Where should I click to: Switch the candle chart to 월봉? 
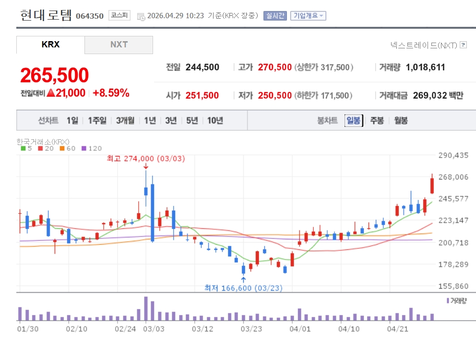click(401, 121)
